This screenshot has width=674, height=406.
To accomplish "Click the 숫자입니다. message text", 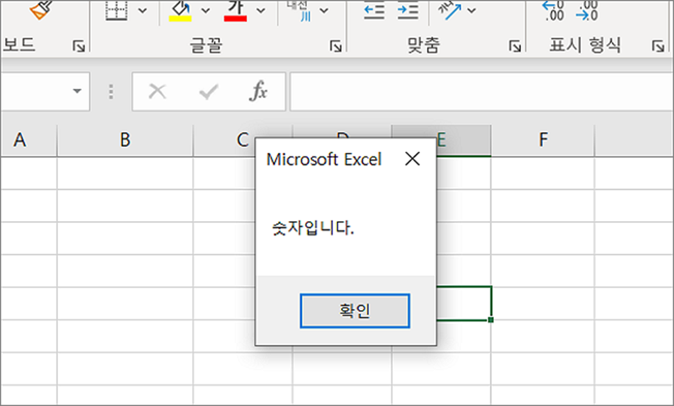I will (313, 228).
